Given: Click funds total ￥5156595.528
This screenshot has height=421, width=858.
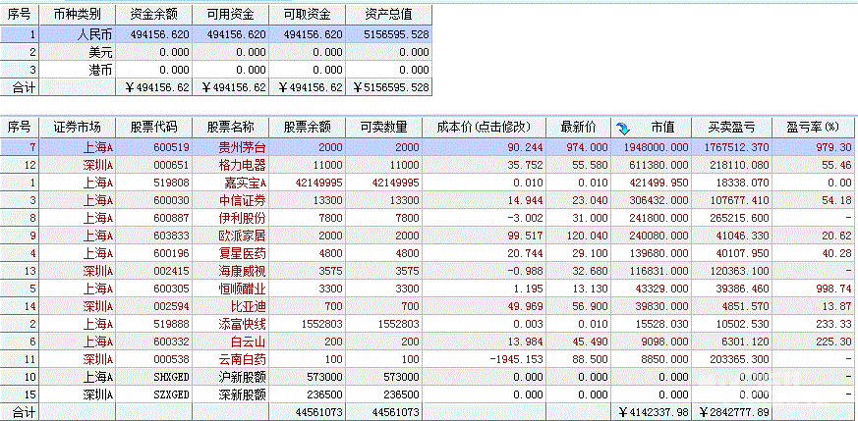Looking at the screenshot, I should [391, 87].
